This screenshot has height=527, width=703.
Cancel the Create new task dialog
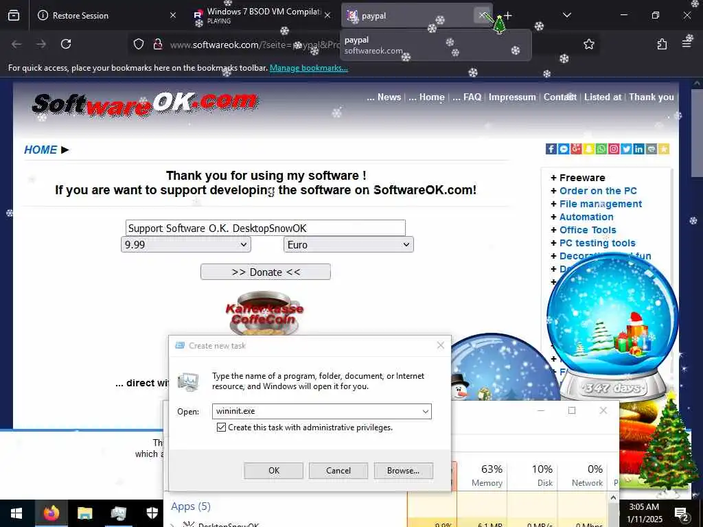point(338,471)
